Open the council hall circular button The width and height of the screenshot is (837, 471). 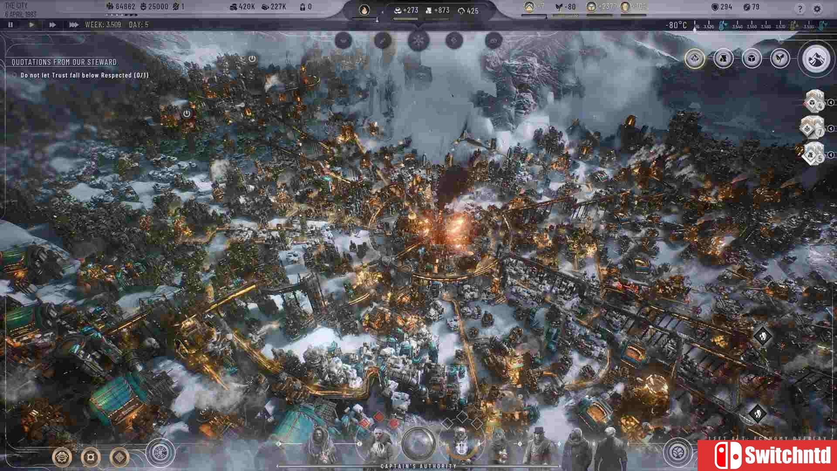coord(677,453)
